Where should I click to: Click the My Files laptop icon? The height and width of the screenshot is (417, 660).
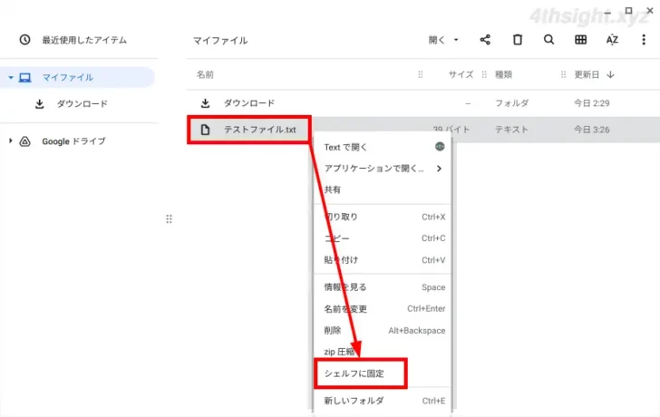(x=24, y=77)
